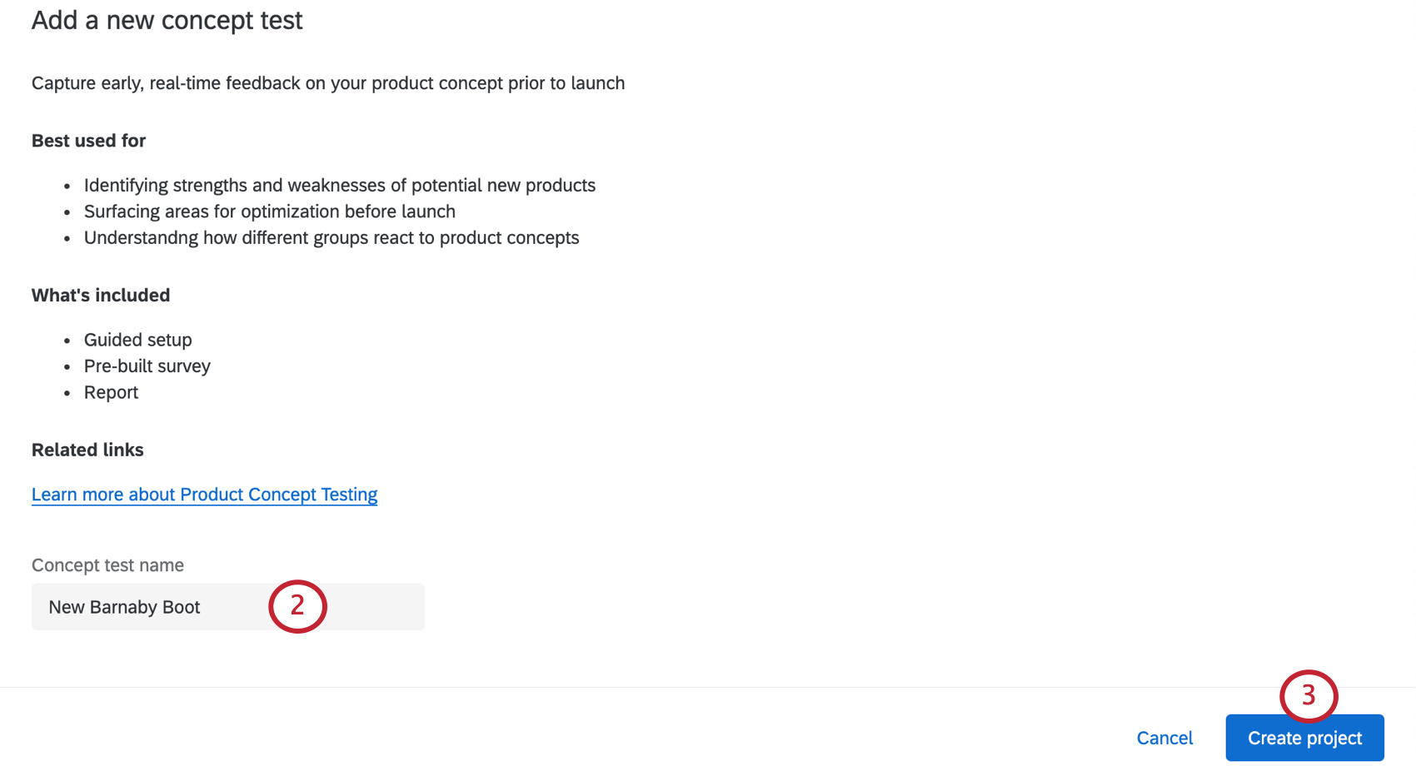Select the Pre-built survey list item
Viewport: 1416px width, 766px height.
147,366
